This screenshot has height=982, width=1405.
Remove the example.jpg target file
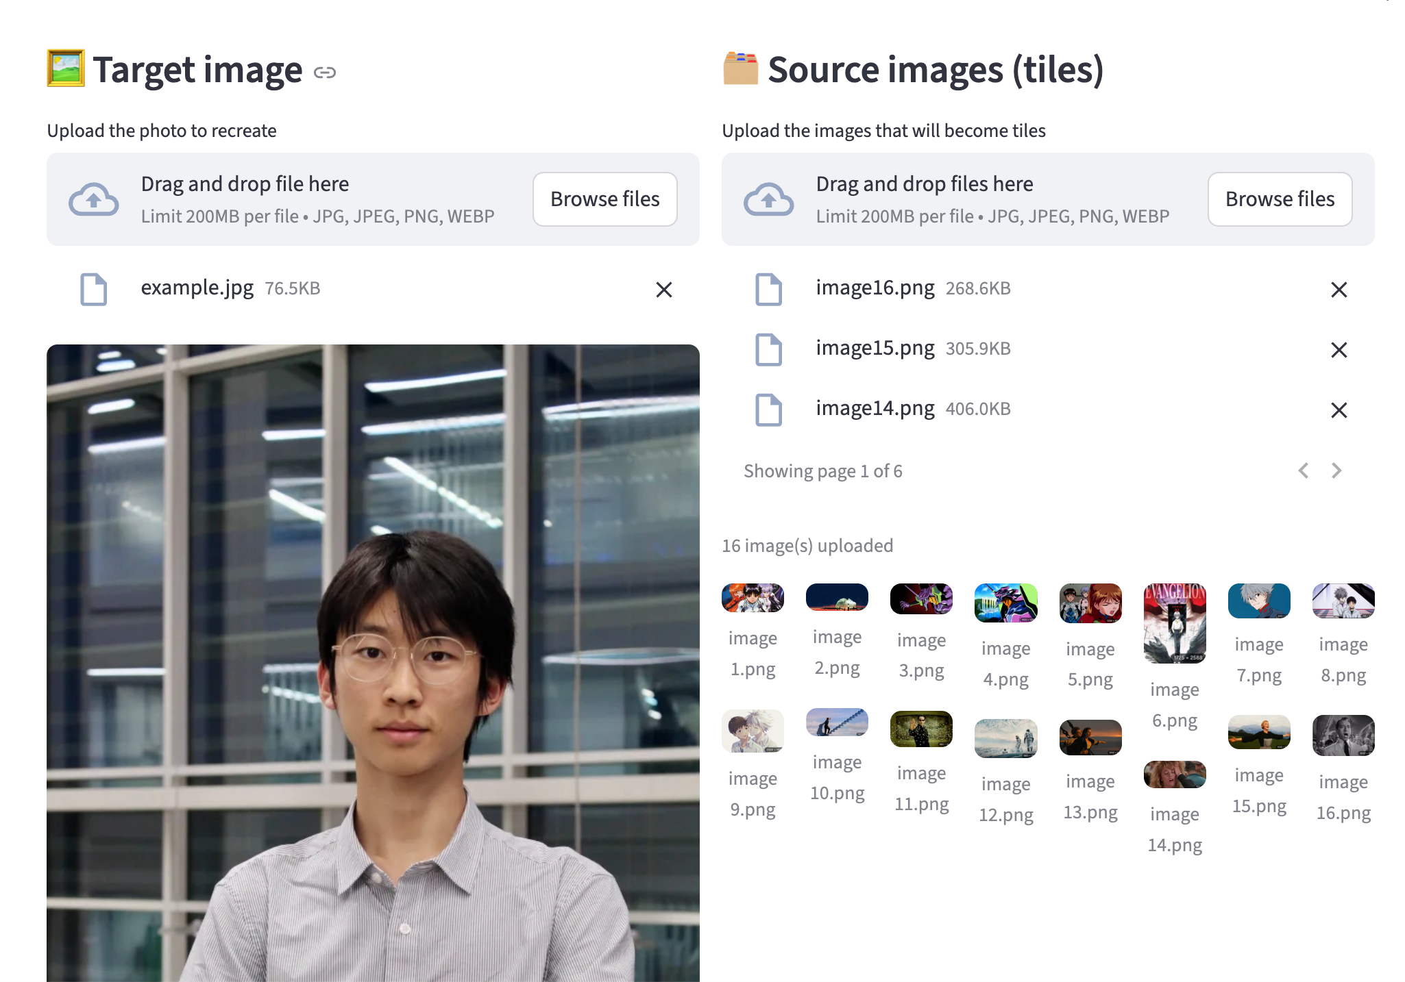point(663,290)
